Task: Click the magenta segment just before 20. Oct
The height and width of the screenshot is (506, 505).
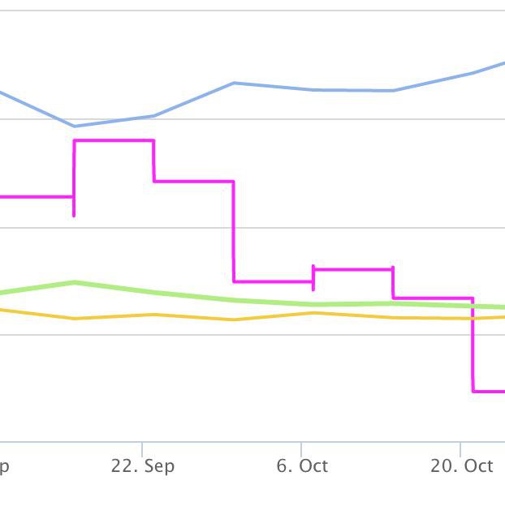Action: coord(433,298)
